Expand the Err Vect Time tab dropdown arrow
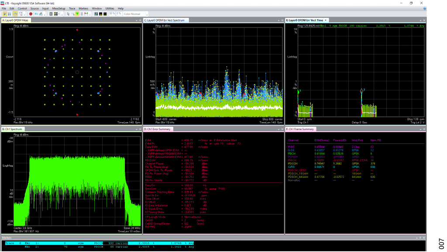Viewport: 447px width, 252px height. 326,20
